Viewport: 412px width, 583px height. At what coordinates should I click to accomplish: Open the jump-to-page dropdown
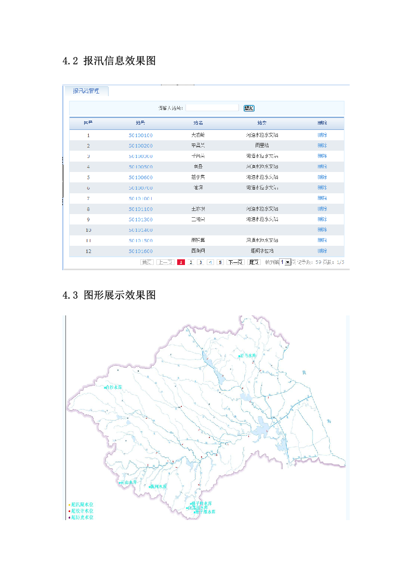coord(285,262)
